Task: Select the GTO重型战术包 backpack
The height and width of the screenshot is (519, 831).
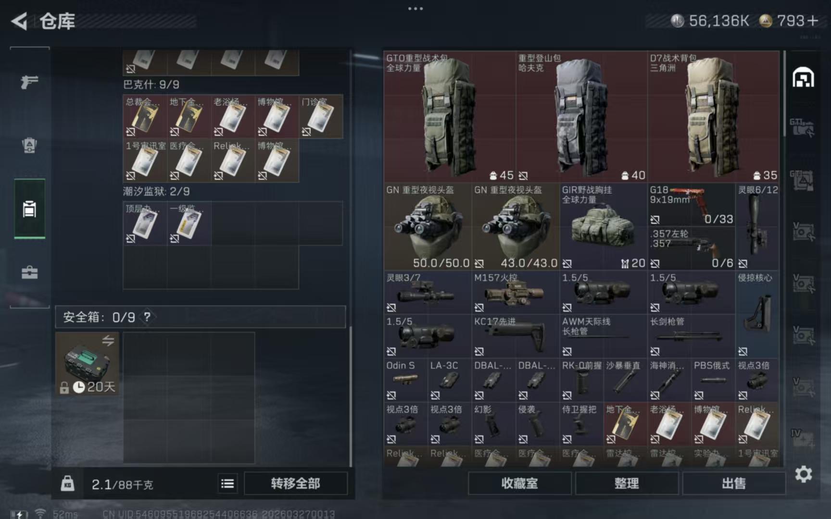Action: (450, 117)
